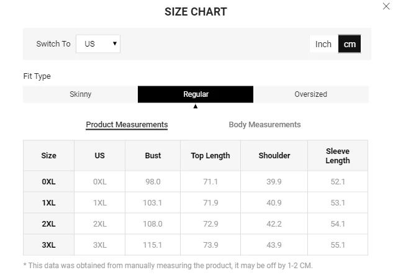Image resolution: width=393 pixels, height=275 pixels.
Task: Switch units to cm
Action: [x=350, y=44]
